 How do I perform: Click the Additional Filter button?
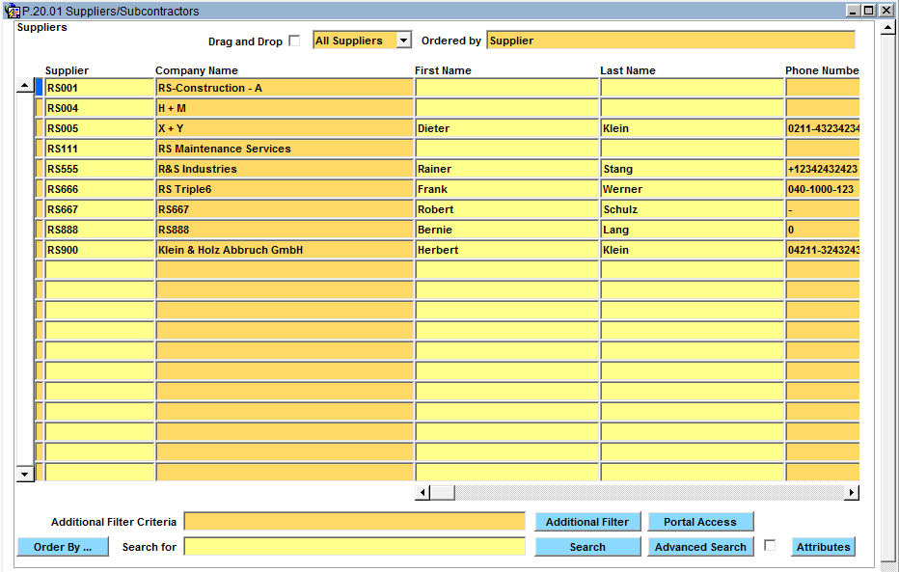pyautogui.click(x=587, y=522)
